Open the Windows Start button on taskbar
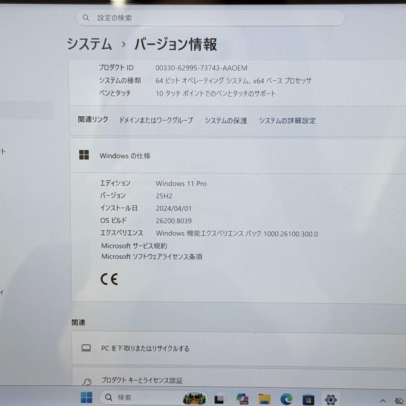The image size is (406, 406). pos(86,397)
